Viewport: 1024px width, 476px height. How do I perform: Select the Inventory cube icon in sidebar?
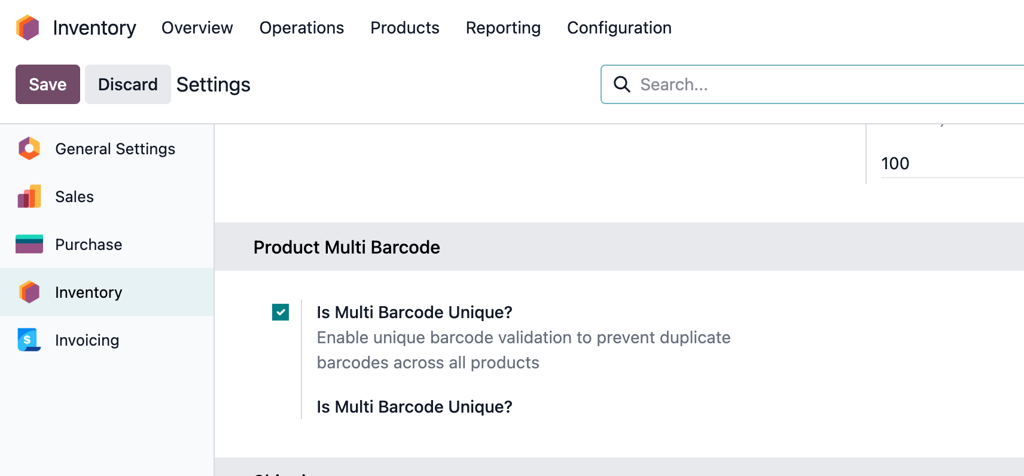[x=28, y=292]
